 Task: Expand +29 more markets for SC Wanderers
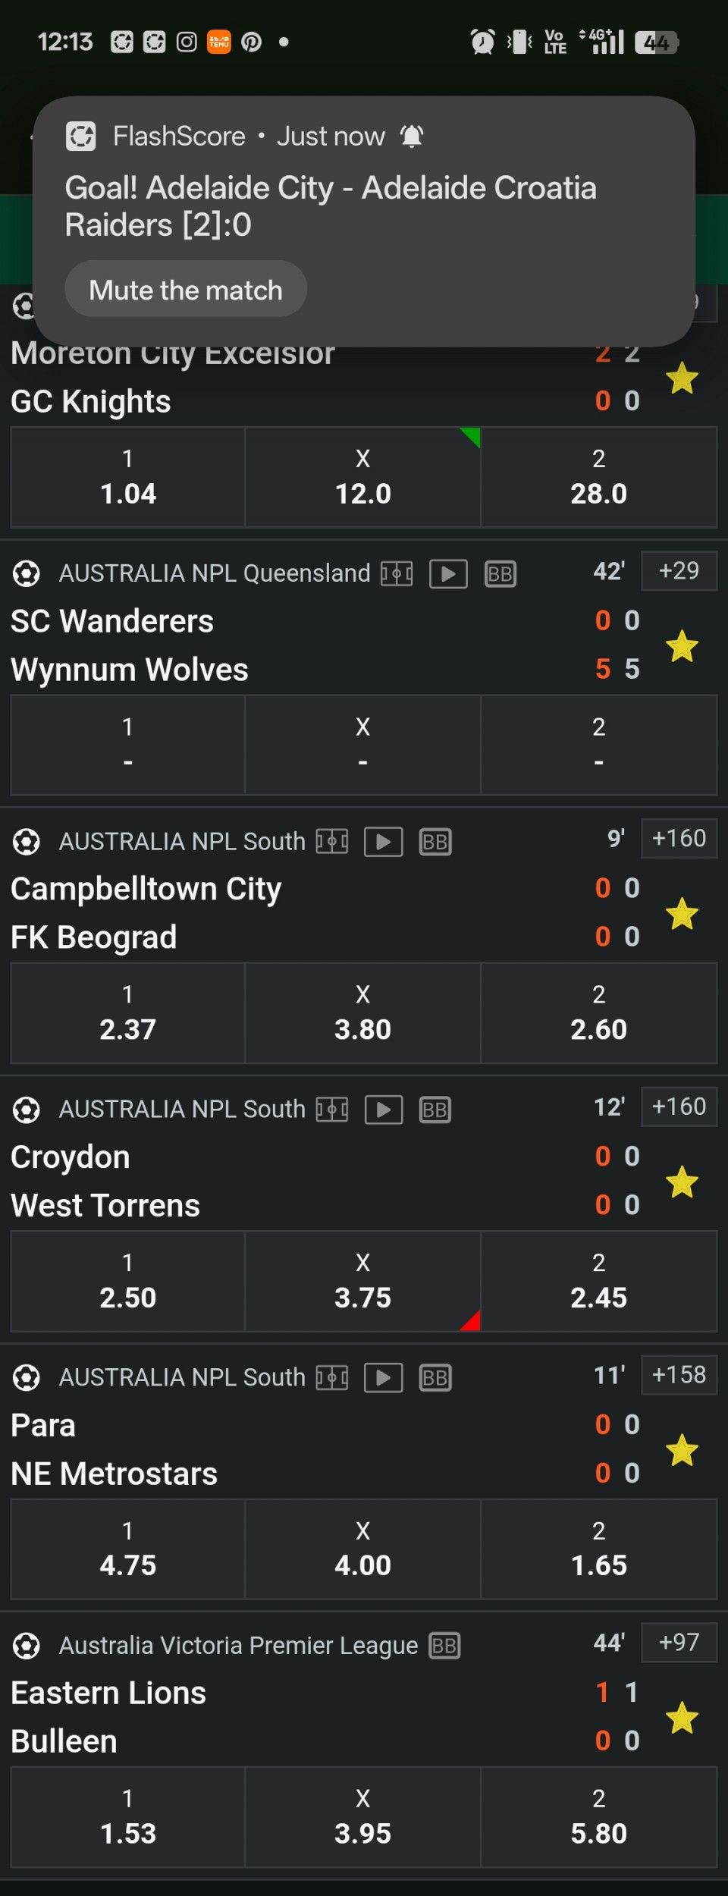tap(679, 570)
